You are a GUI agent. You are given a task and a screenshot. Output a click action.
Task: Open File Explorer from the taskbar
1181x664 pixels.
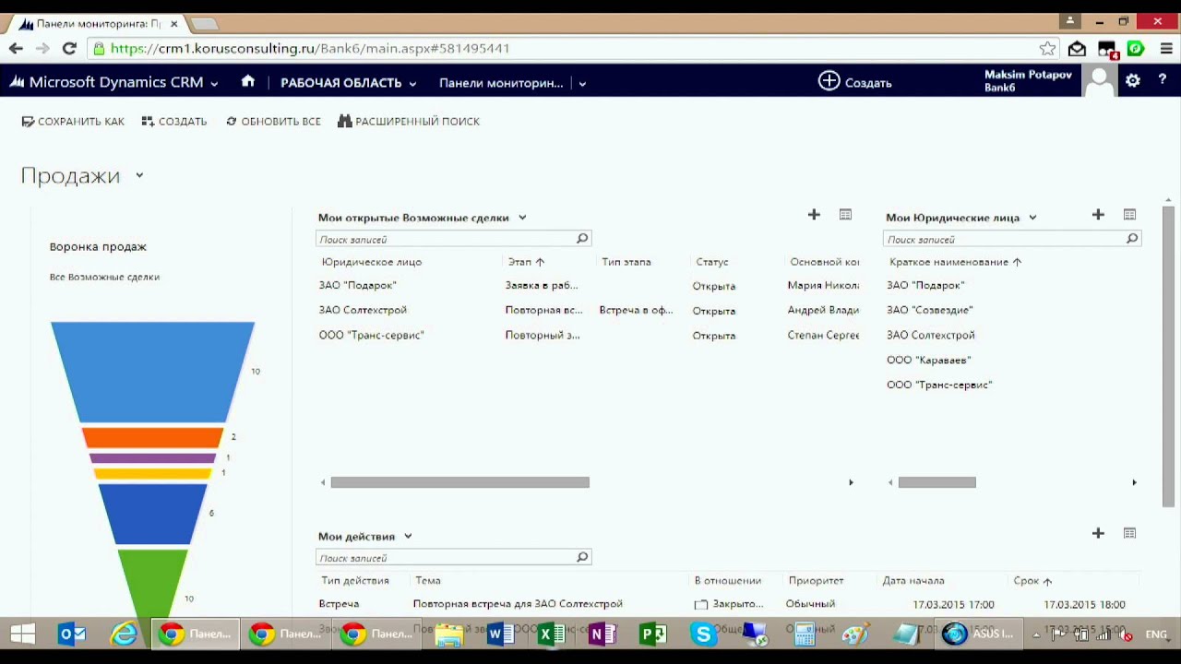[x=449, y=634]
